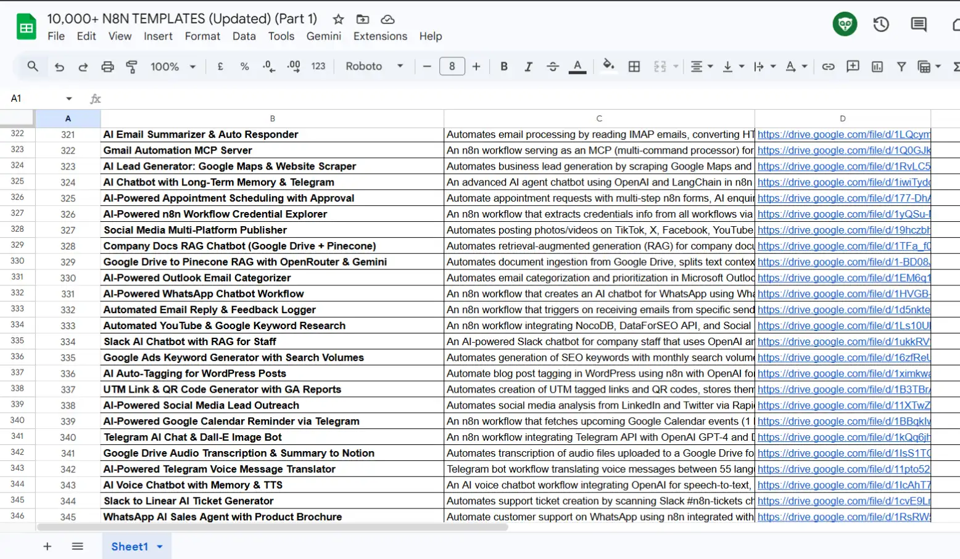Screen dimensions: 960x559
Task: Open the zoom 100% dropdown
Action: (x=173, y=67)
